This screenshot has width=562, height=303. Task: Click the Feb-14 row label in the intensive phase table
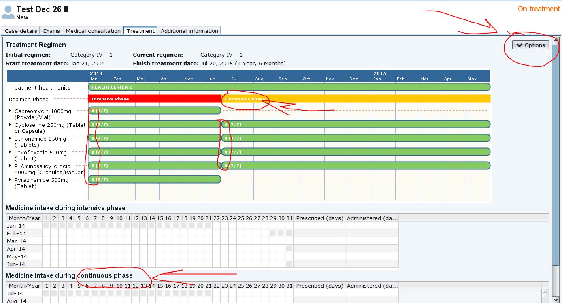pos(16,233)
